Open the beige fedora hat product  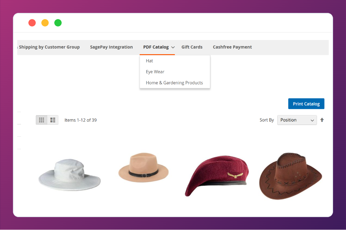click(143, 167)
